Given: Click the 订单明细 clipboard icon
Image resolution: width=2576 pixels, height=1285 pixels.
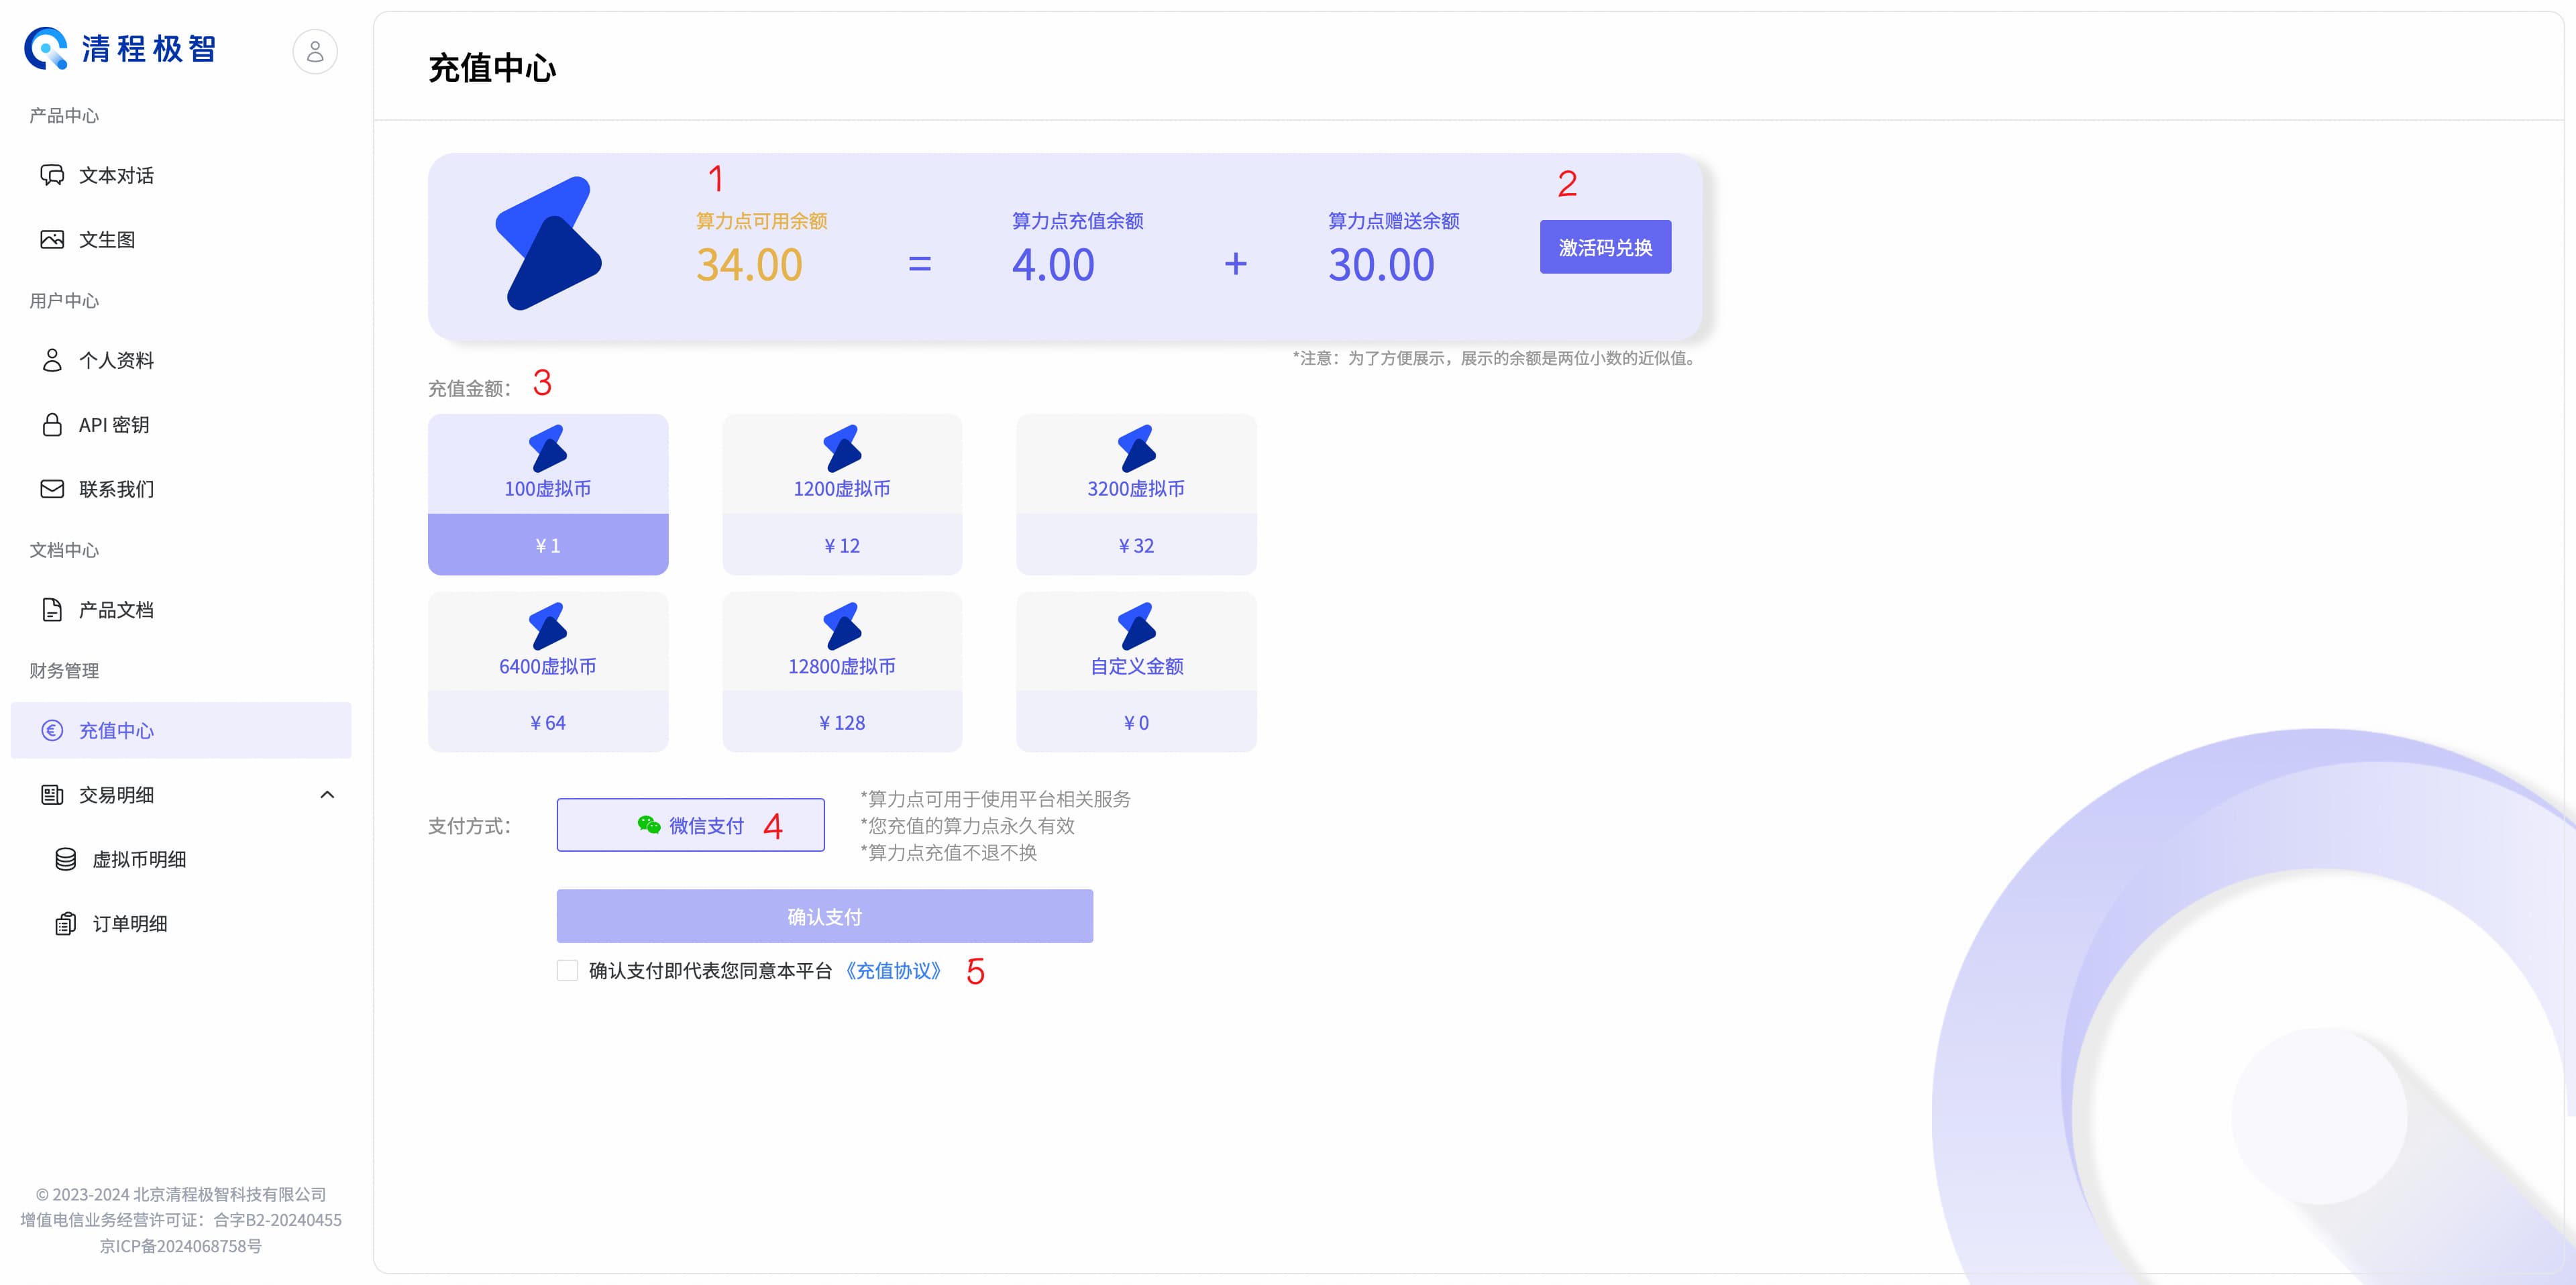Looking at the screenshot, I should click(x=66, y=924).
